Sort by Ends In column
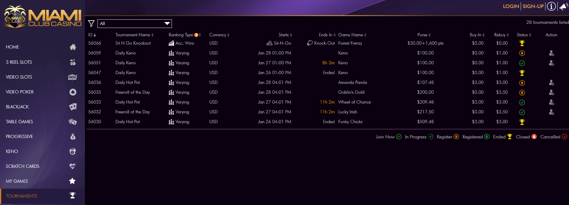This screenshot has height=205, width=569. click(x=327, y=35)
